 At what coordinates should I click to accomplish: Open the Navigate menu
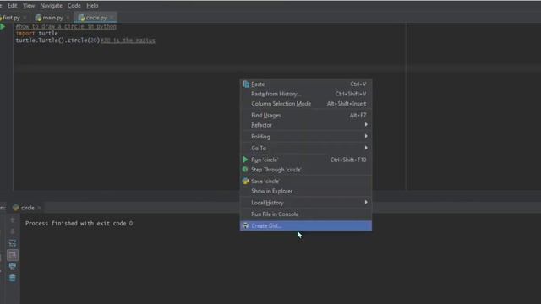[51, 6]
